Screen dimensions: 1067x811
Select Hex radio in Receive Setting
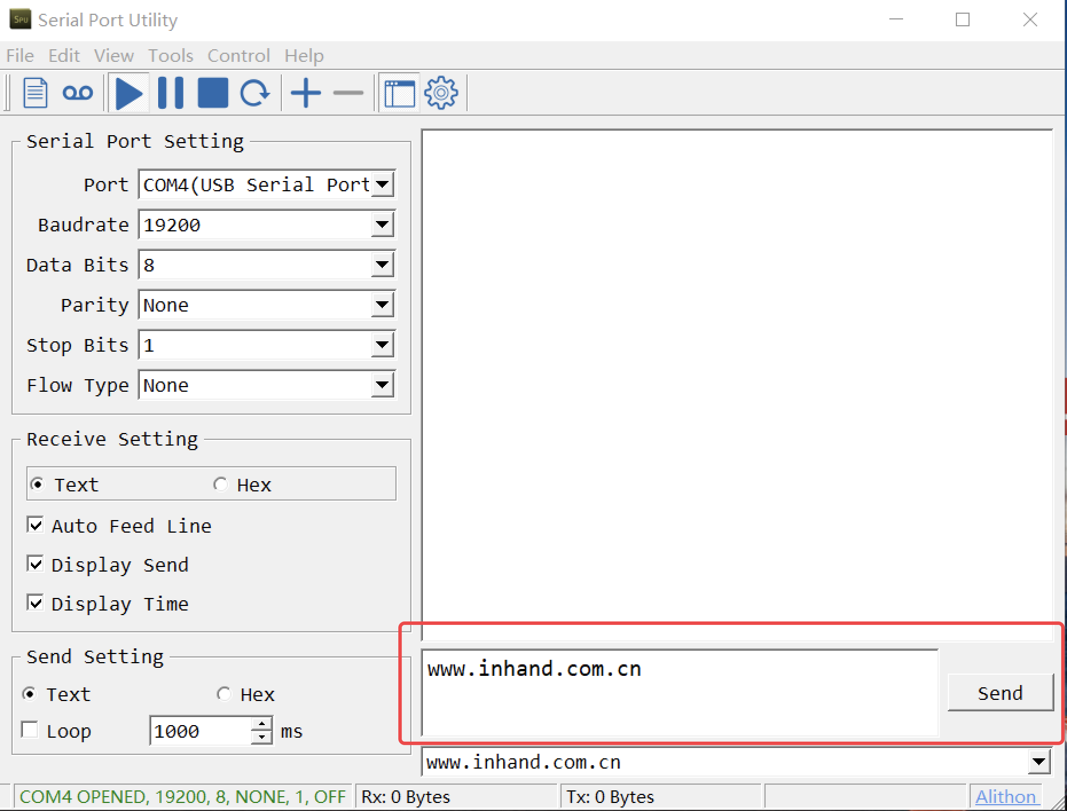[x=221, y=485]
